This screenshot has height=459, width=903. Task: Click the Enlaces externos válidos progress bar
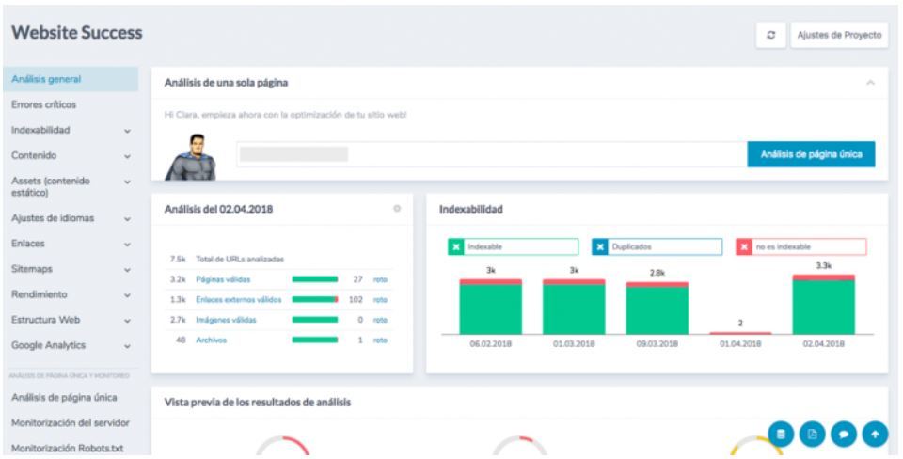pyautogui.click(x=315, y=299)
